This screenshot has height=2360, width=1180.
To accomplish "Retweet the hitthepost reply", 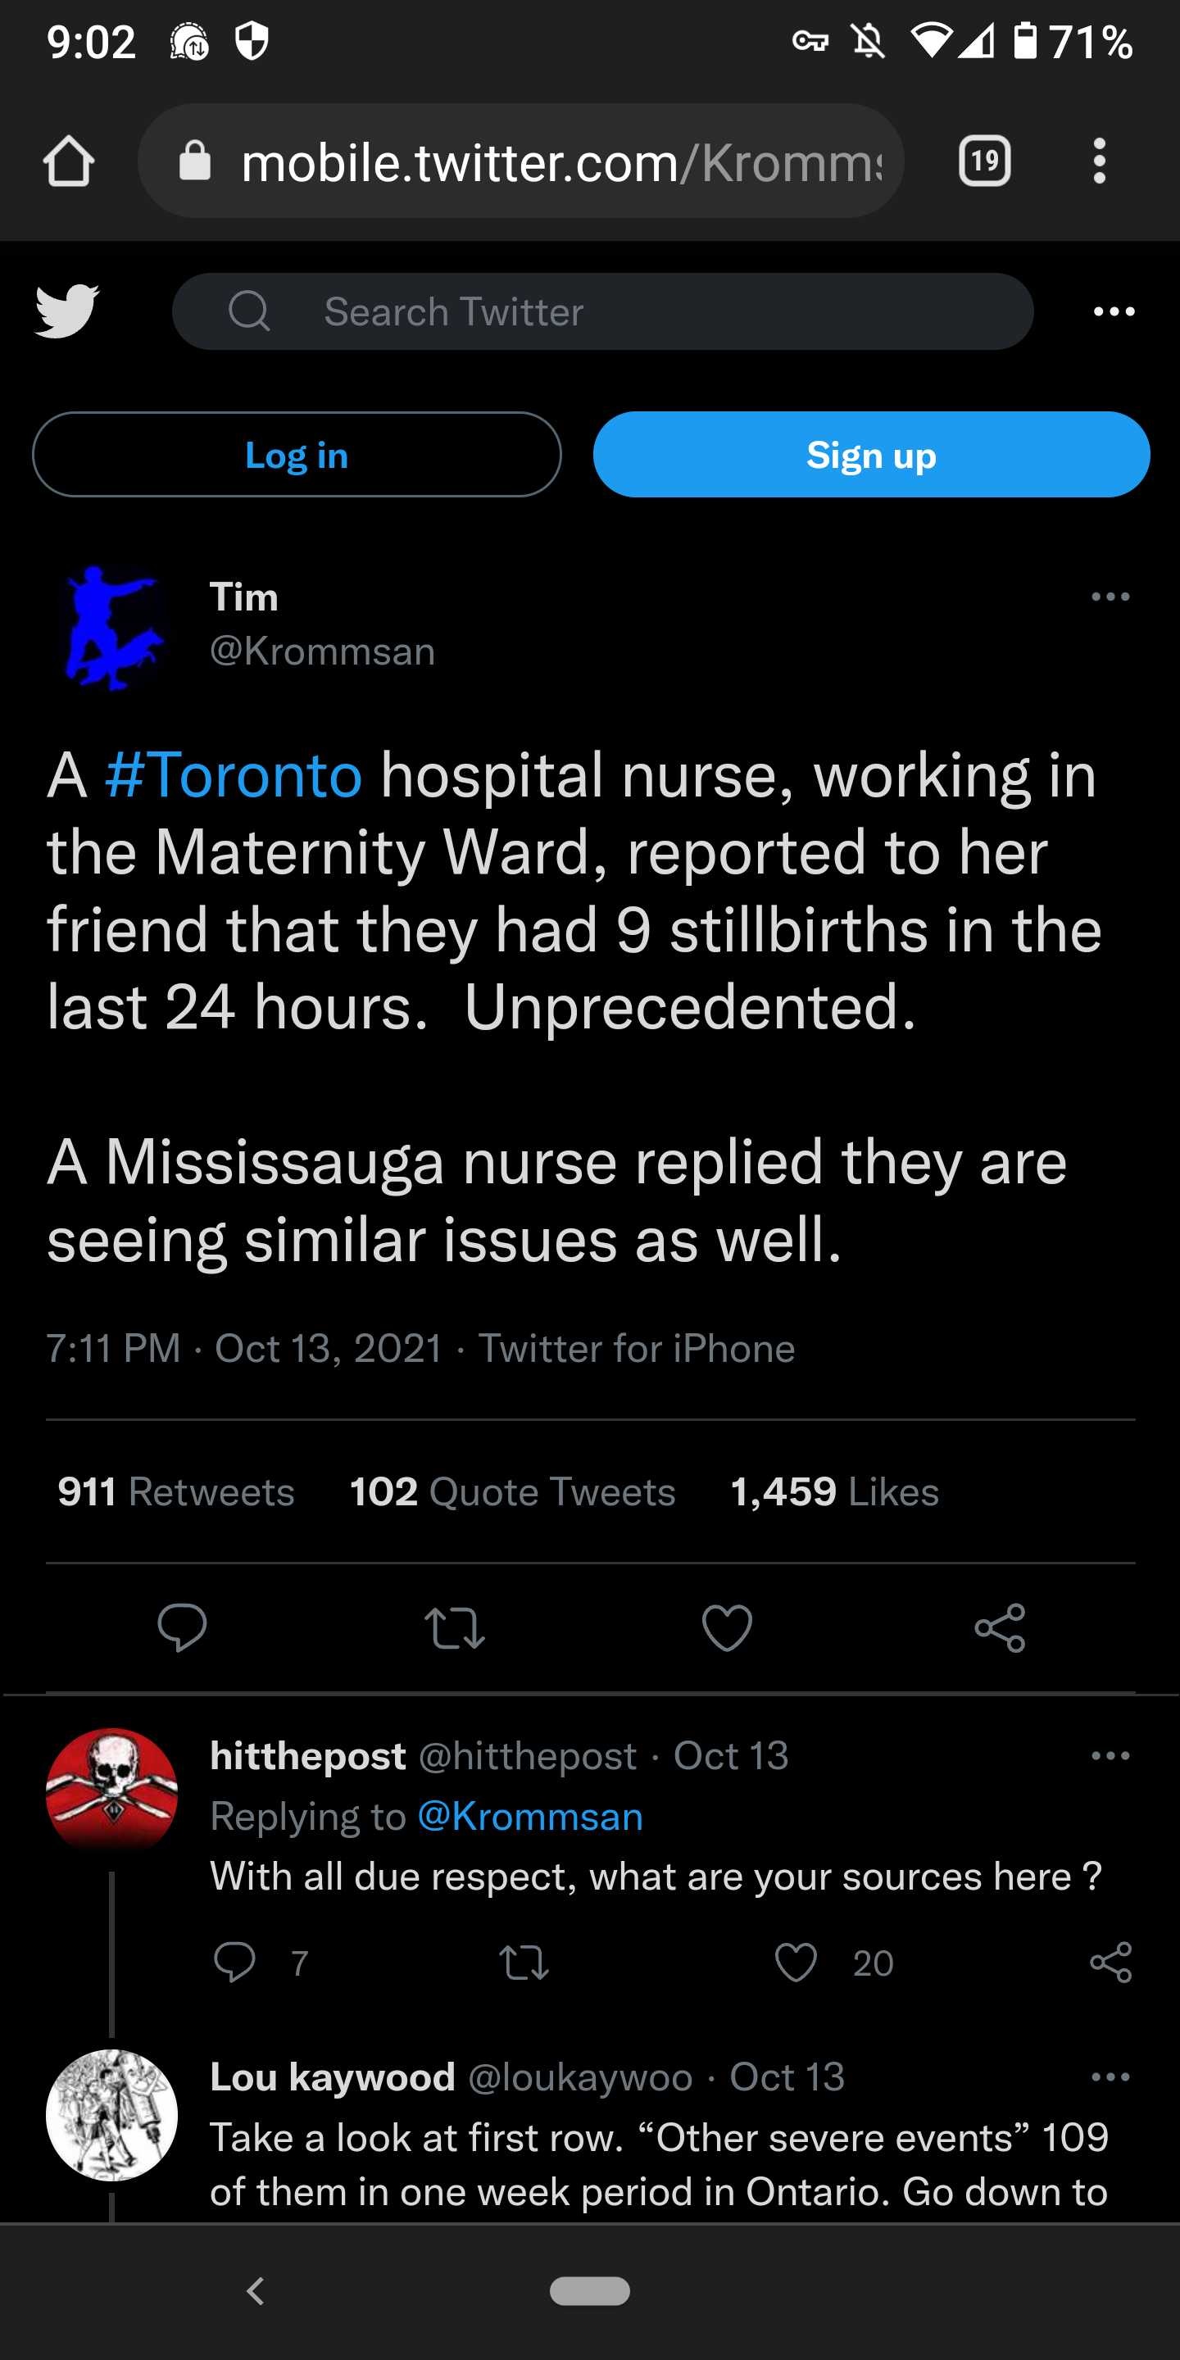I will coord(524,1963).
